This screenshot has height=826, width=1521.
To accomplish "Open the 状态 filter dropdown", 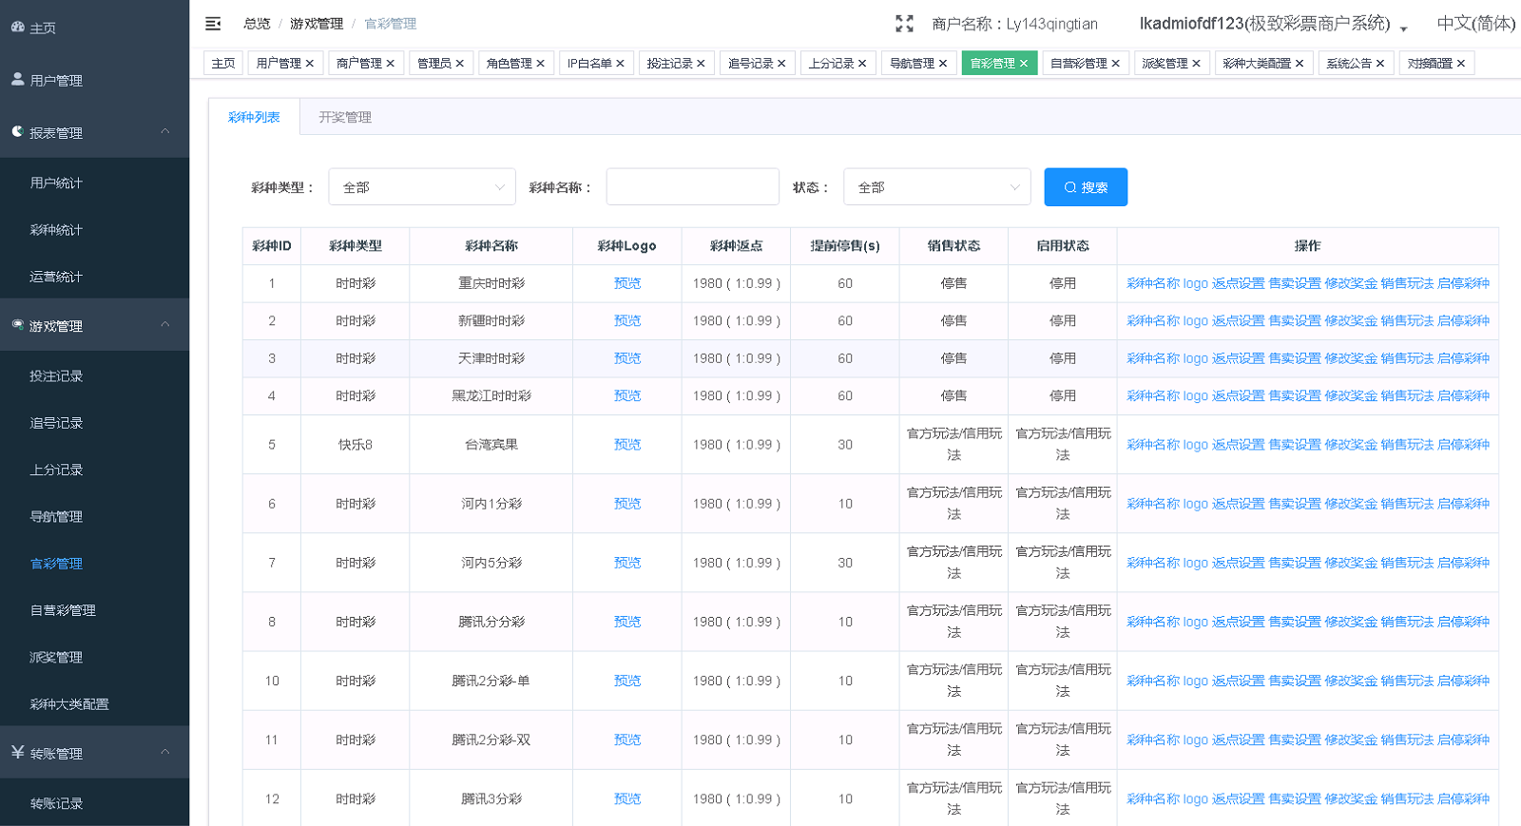I will (x=936, y=187).
